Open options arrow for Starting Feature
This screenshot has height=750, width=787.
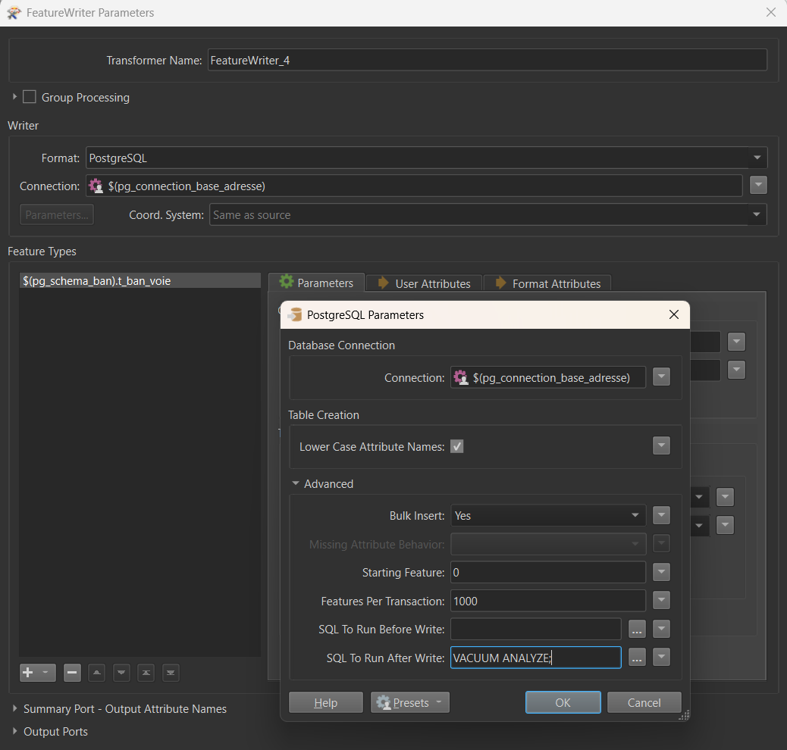click(x=662, y=572)
